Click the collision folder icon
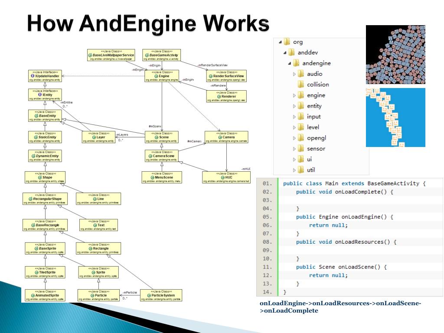444x333 pixels. [301, 85]
